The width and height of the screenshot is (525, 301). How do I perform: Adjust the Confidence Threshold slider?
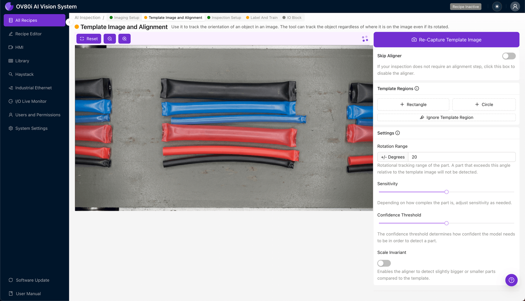[446, 223]
